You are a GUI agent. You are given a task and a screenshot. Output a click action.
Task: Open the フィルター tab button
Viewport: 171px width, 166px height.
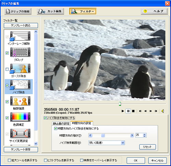(83, 11)
